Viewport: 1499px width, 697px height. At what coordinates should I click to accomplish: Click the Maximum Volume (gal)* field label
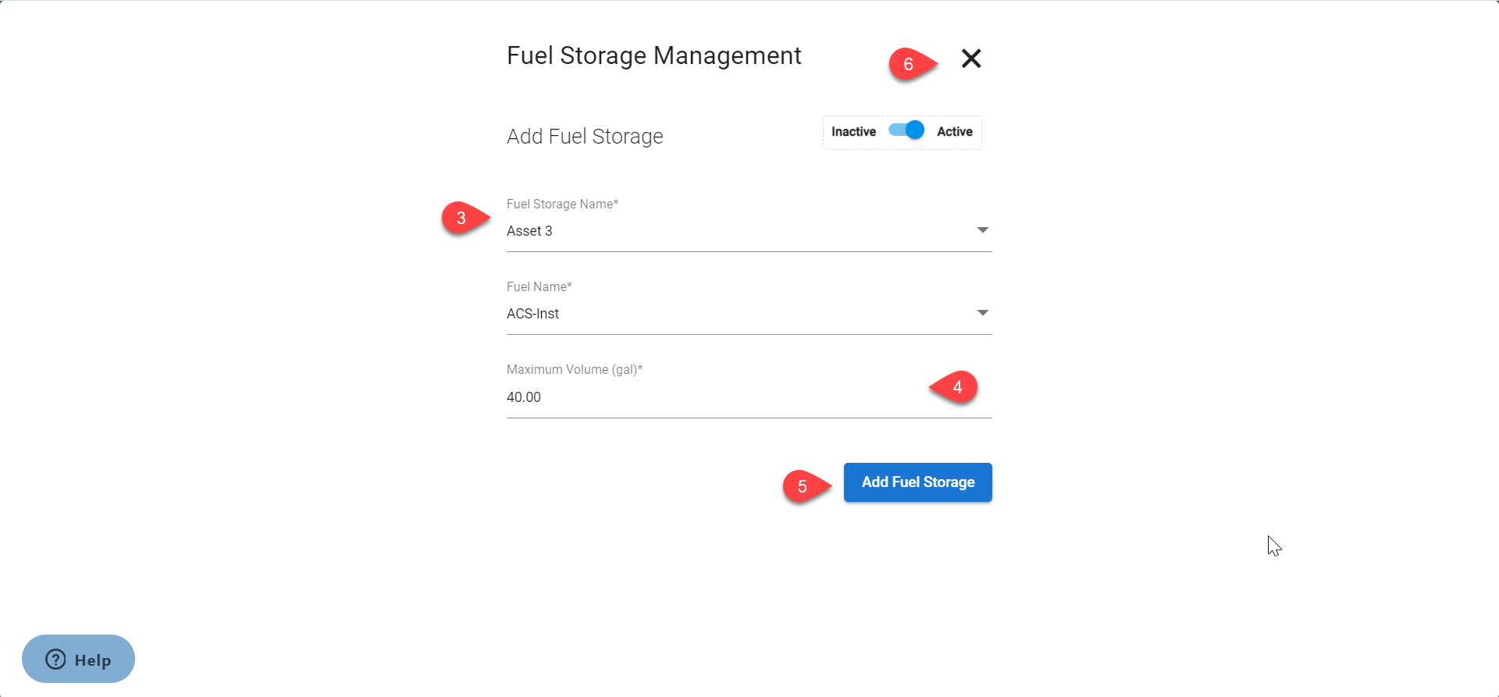574,370
